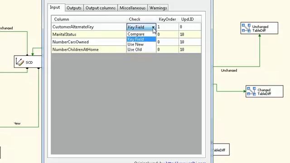
Task: Click the SCD component icon
Action: [x=19, y=62]
